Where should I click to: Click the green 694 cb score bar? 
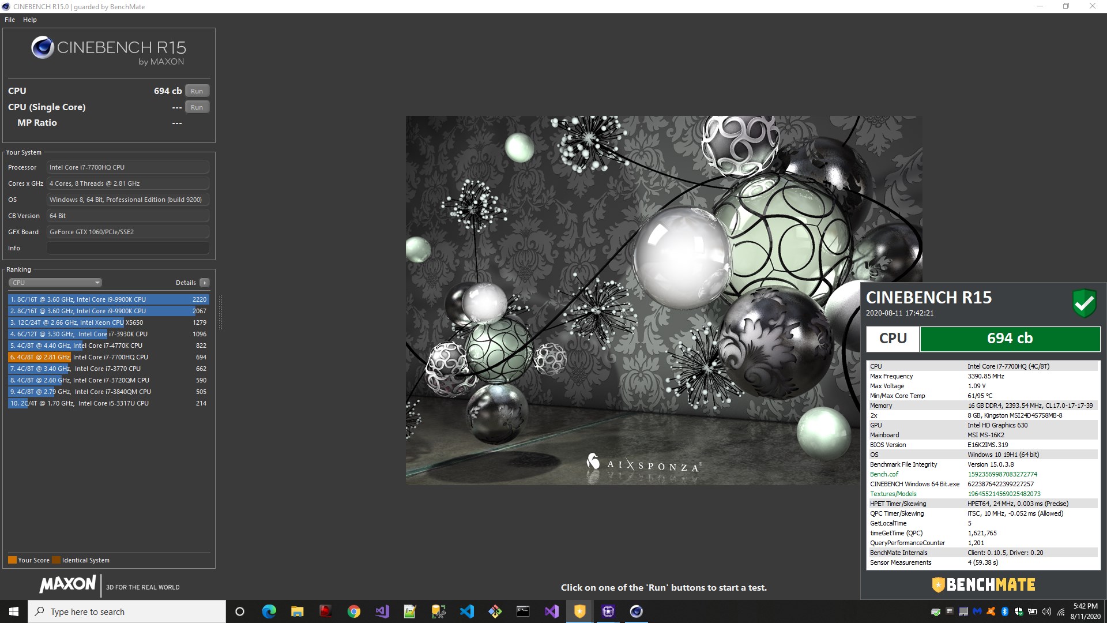[1010, 339]
